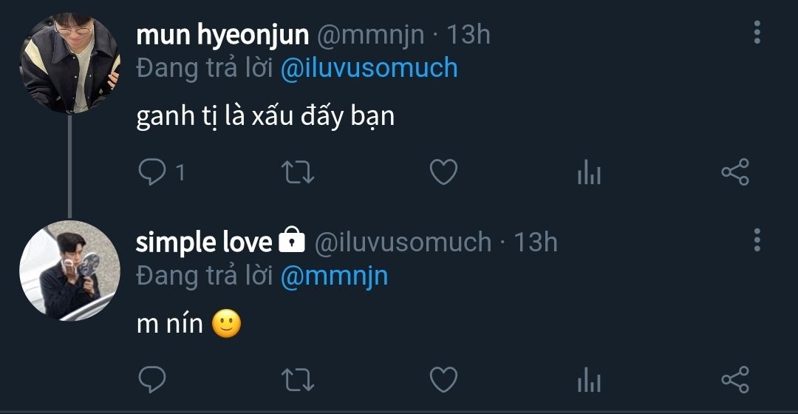
Task: Open more options on simple love's tweet
Action: tap(757, 240)
